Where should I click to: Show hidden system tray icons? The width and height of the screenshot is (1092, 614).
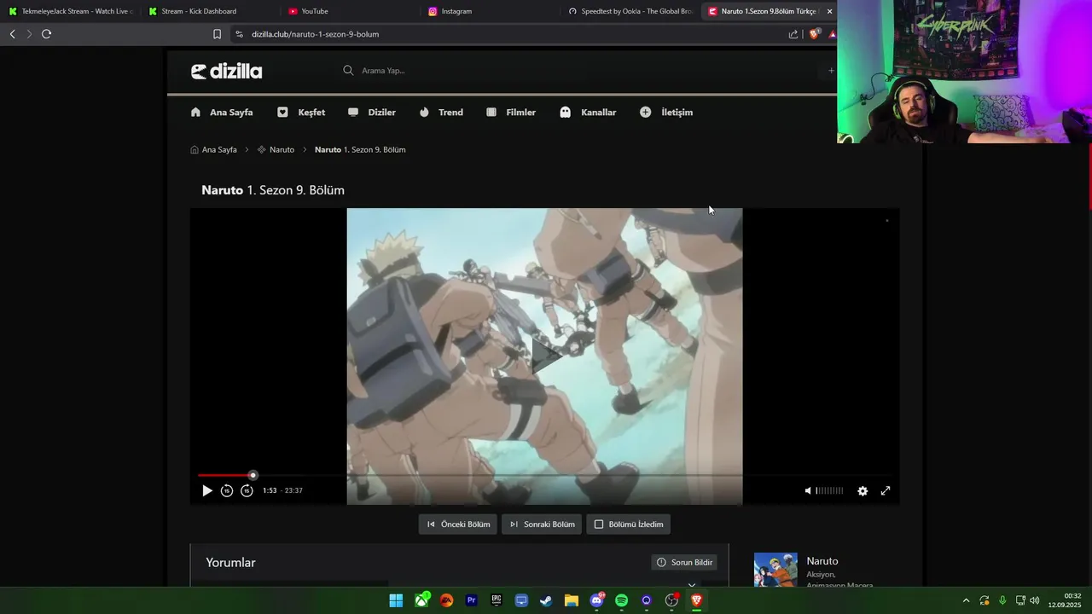(966, 600)
